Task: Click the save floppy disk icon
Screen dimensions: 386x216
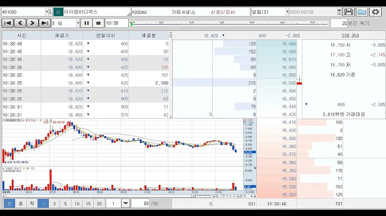Action: [348, 12]
